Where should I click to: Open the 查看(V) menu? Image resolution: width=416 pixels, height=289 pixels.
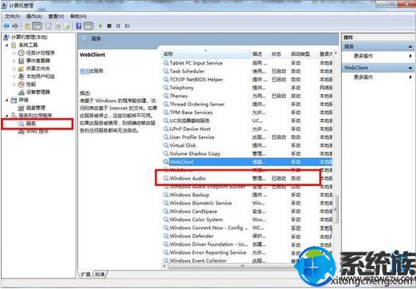[56, 17]
